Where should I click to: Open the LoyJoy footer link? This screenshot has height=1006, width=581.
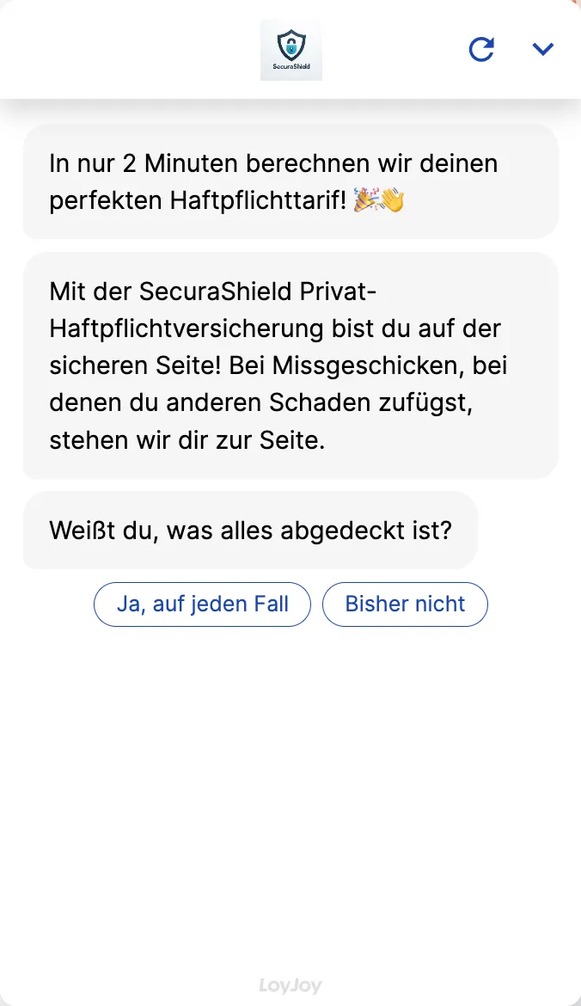(290, 985)
